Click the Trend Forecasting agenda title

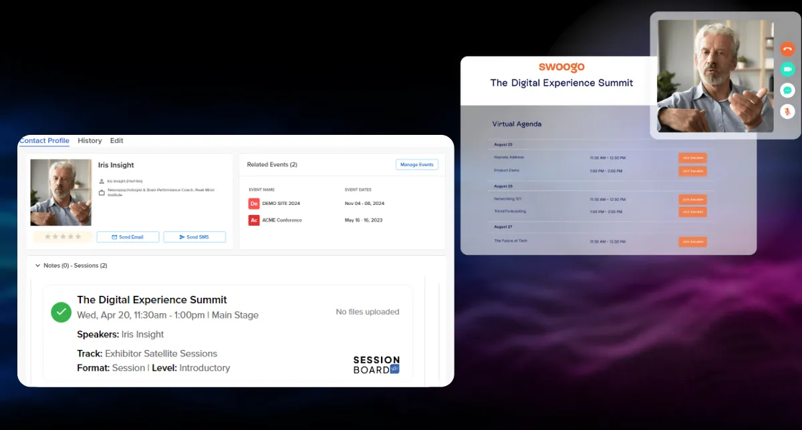[x=510, y=211]
